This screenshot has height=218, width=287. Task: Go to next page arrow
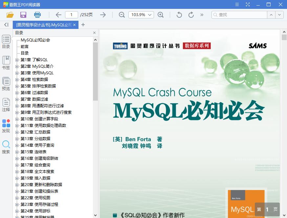coord(103,15)
